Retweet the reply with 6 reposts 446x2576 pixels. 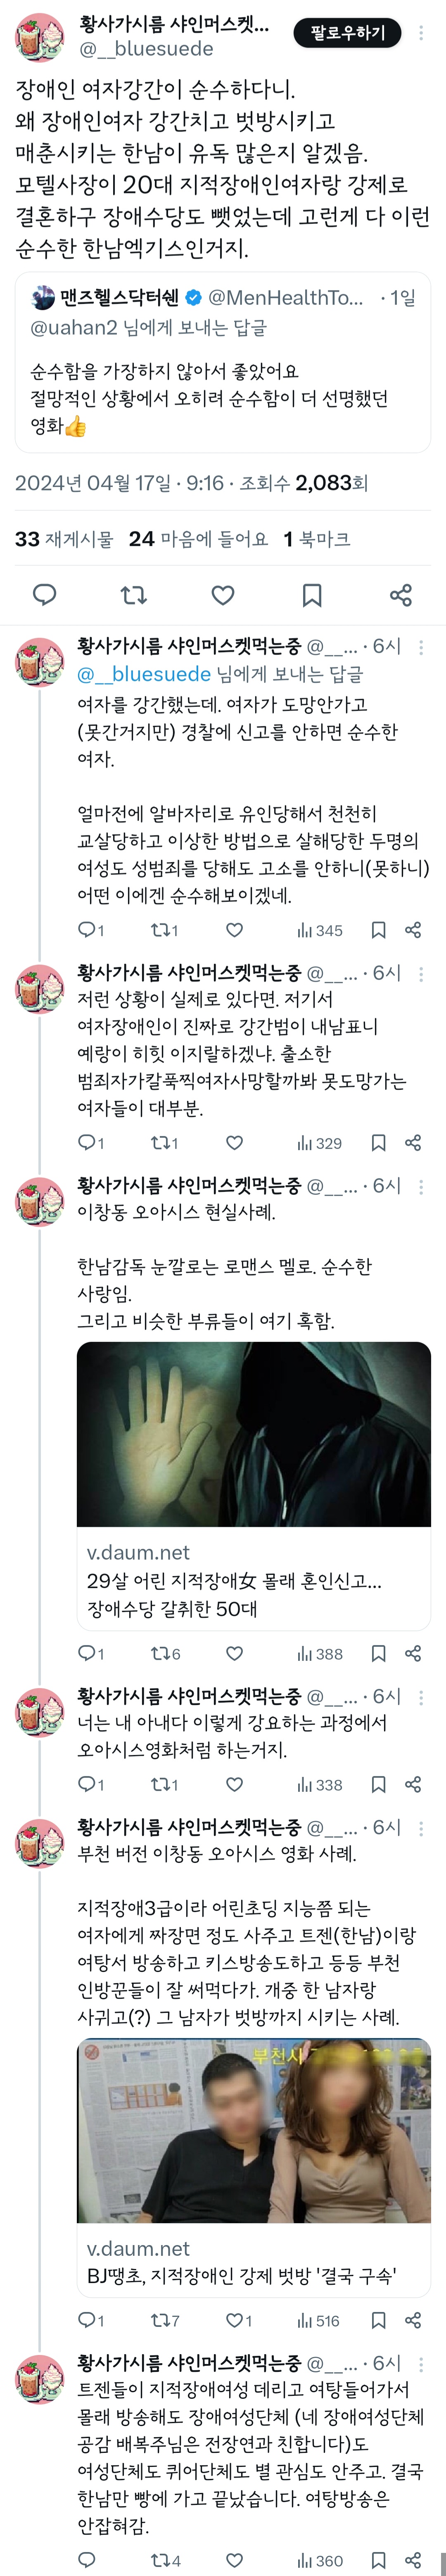click(165, 1654)
